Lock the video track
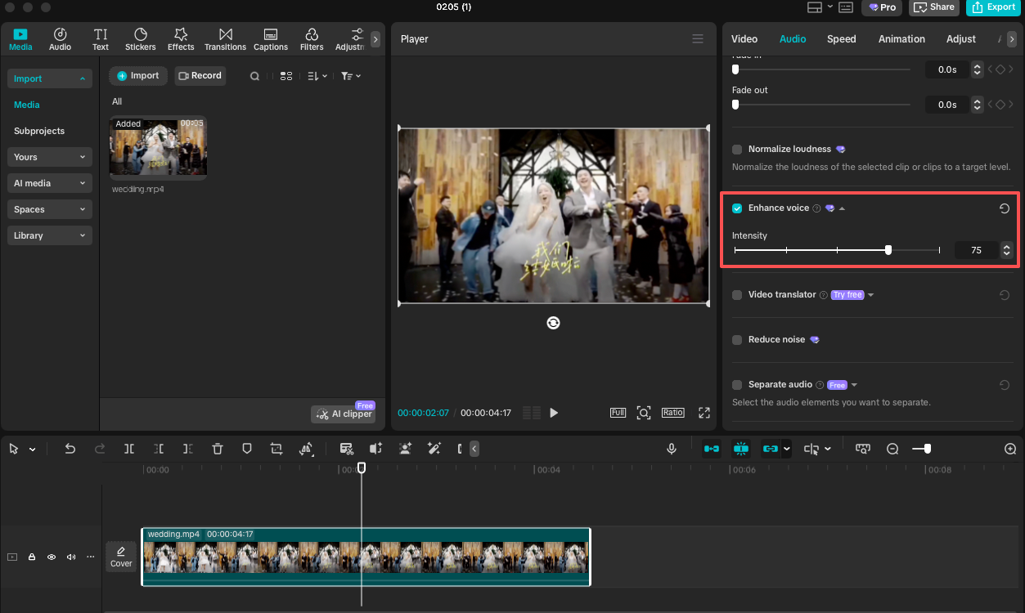This screenshot has width=1025, height=613. 32,557
